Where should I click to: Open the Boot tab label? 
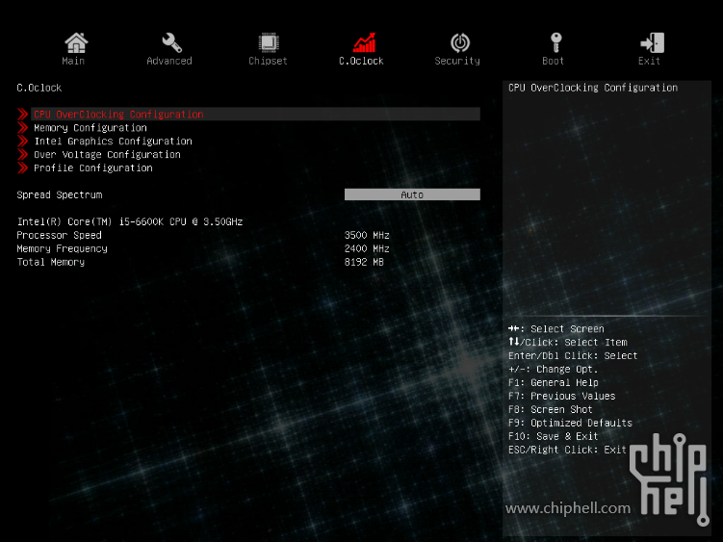[x=553, y=61]
